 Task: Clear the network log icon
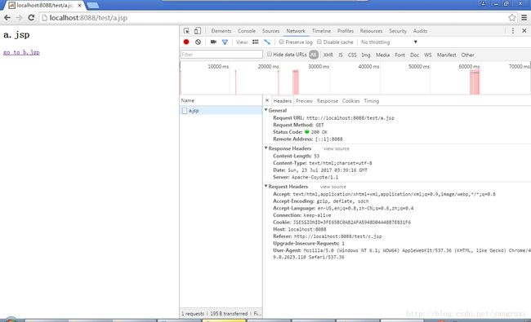(199, 42)
